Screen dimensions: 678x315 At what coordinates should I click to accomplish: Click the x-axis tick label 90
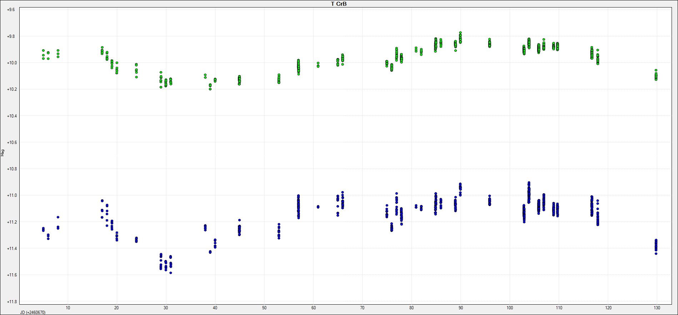click(461, 308)
